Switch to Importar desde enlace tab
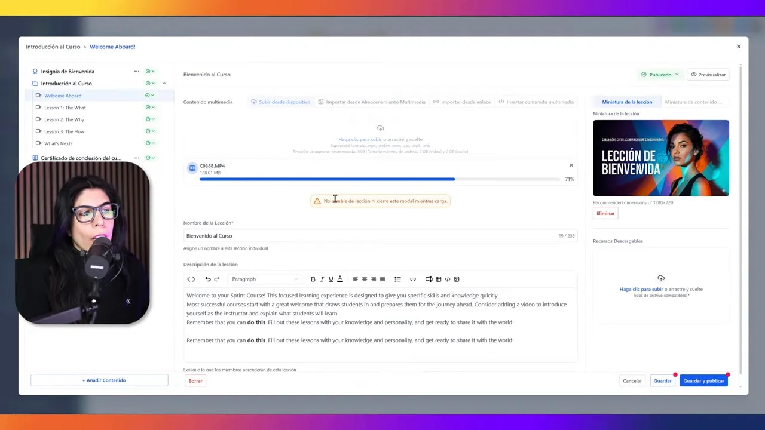 coord(462,102)
